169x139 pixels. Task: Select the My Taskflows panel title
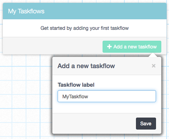pyautogui.click(x=26, y=11)
